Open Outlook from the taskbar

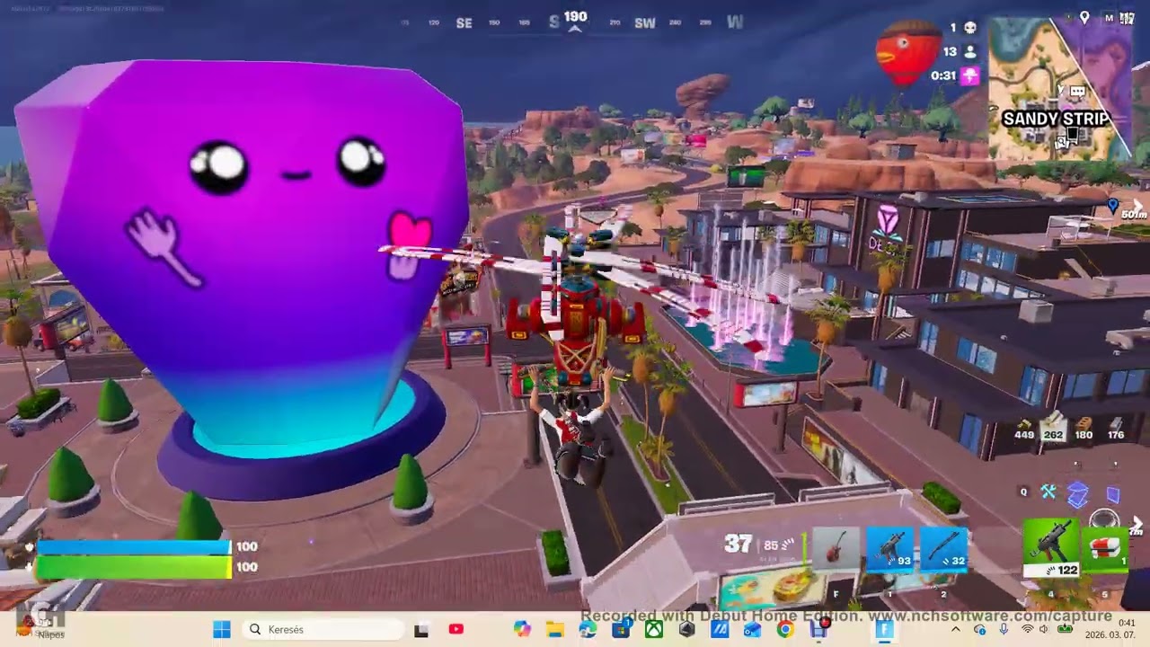(x=752, y=630)
